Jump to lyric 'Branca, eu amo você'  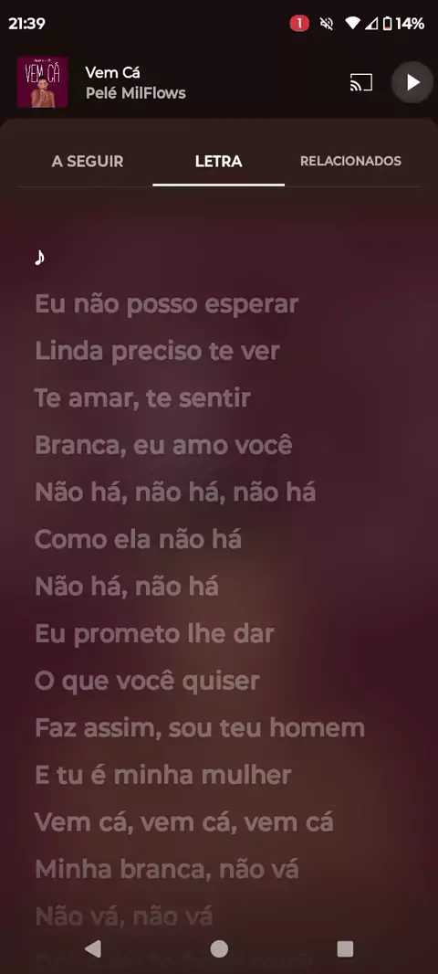tap(163, 445)
